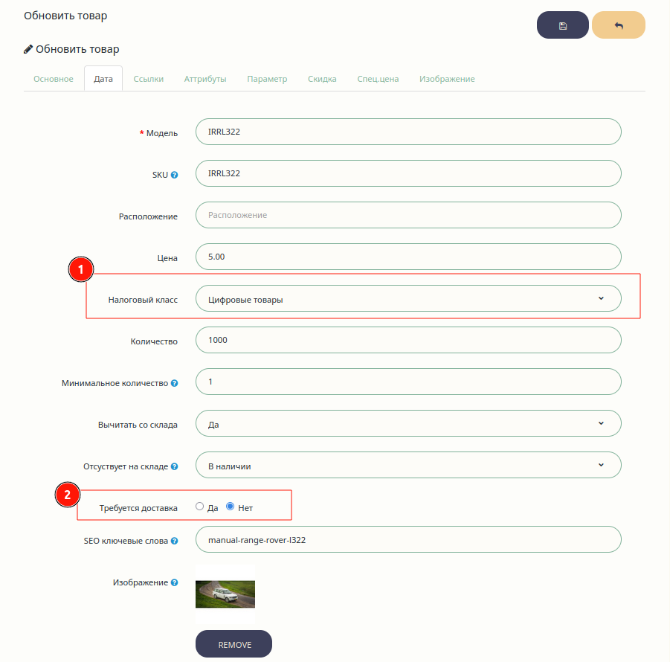Click help icon beside Отсутствует на складе

(174, 466)
